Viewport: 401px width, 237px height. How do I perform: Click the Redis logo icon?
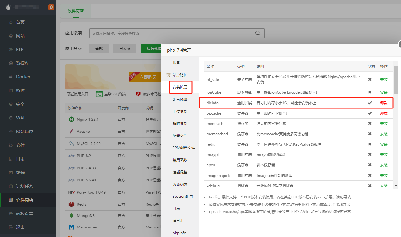click(x=71, y=204)
